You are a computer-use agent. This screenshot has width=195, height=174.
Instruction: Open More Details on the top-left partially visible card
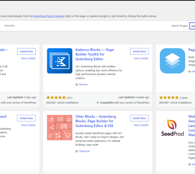pyautogui.click(x=28, y=58)
